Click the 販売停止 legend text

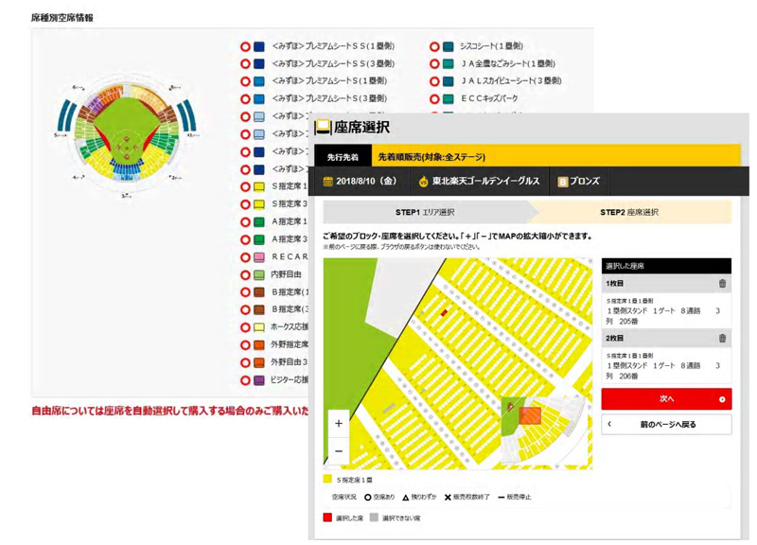(x=519, y=497)
